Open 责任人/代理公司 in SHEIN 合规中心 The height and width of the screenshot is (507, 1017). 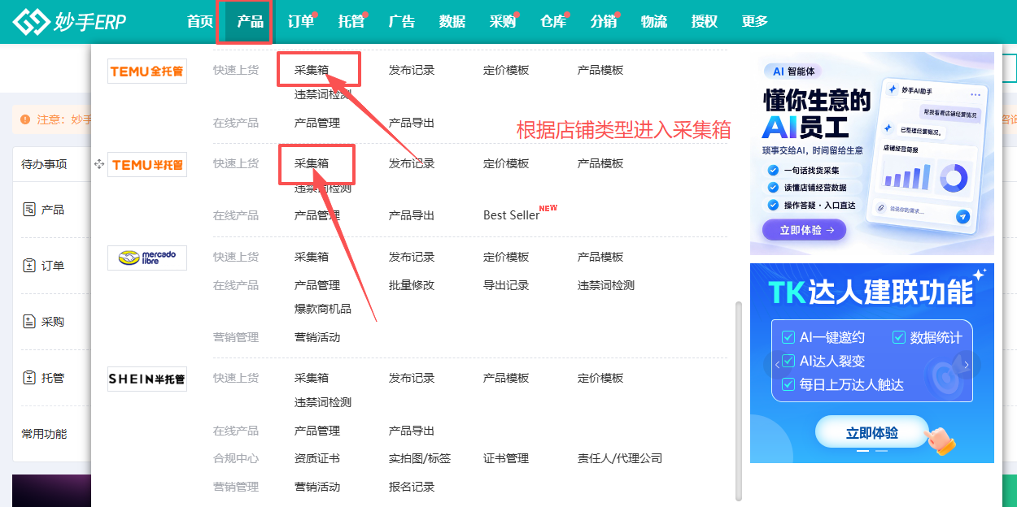(620, 458)
